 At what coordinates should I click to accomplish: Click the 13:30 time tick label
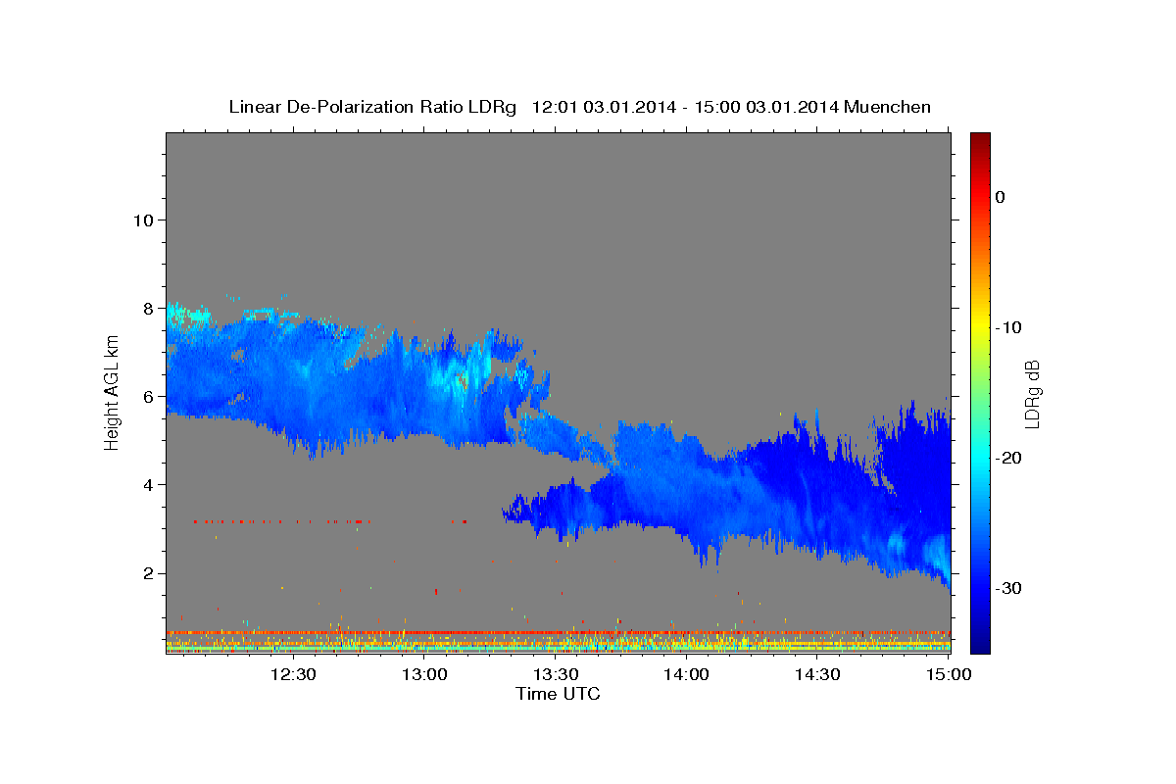(x=556, y=674)
